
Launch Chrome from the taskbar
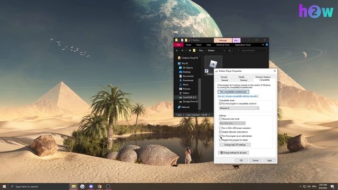[100, 186]
